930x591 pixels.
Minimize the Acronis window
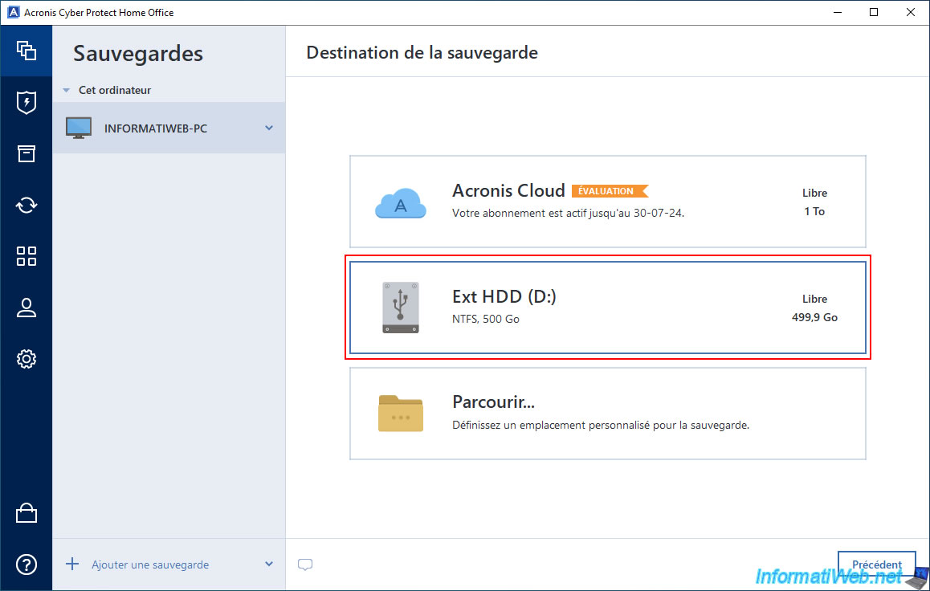838,13
